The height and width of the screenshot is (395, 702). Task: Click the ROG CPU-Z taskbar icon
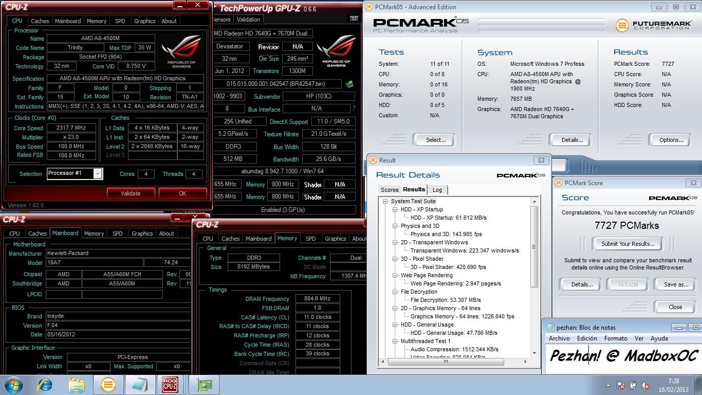click(x=171, y=385)
